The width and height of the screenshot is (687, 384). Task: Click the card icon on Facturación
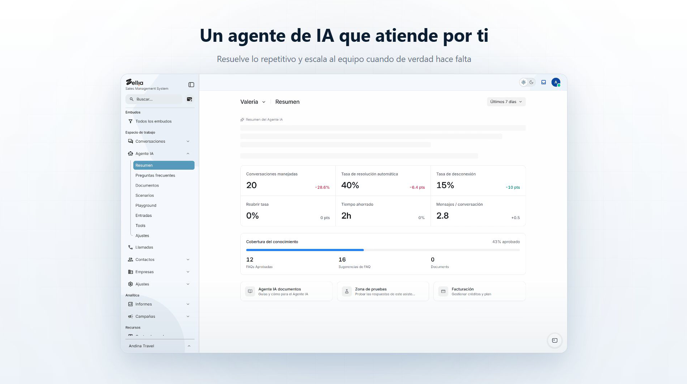[x=443, y=291]
